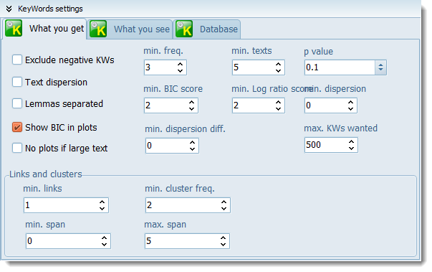Open the Database tab
Screen dimensions: 432x272
[206, 29]
